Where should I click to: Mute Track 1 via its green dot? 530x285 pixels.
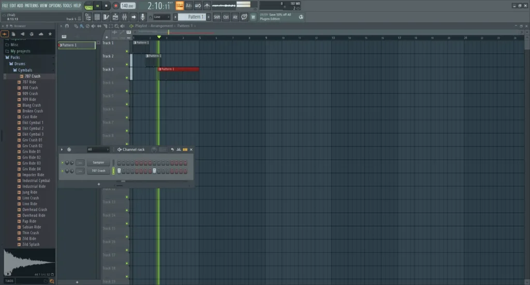(x=127, y=51)
